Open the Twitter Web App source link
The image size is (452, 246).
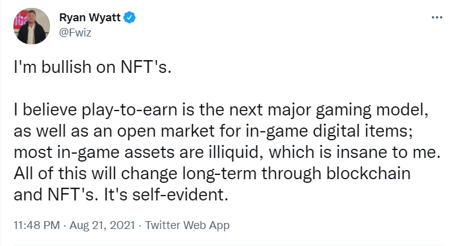coord(185,225)
